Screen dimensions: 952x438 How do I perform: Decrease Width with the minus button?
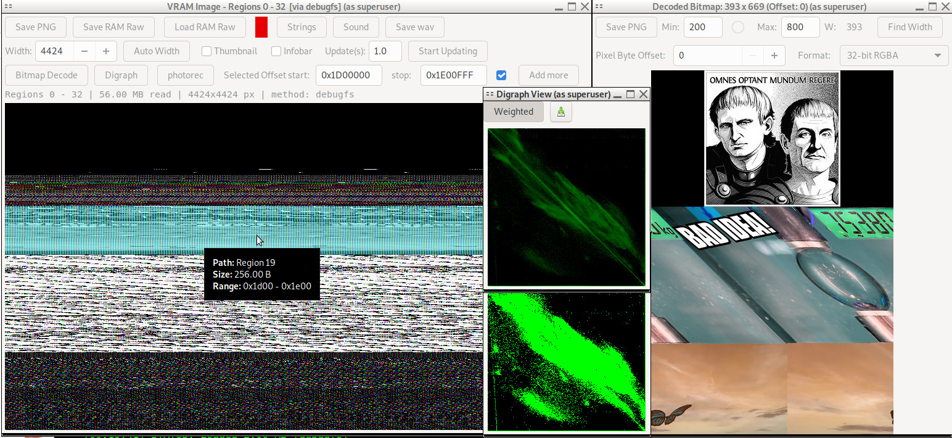[x=84, y=51]
